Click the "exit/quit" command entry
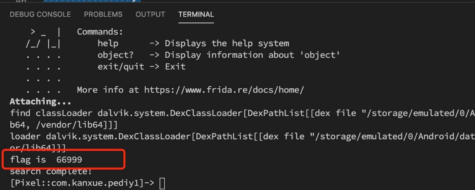The height and width of the screenshot is (190, 475). pyautogui.click(x=121, y=66)
